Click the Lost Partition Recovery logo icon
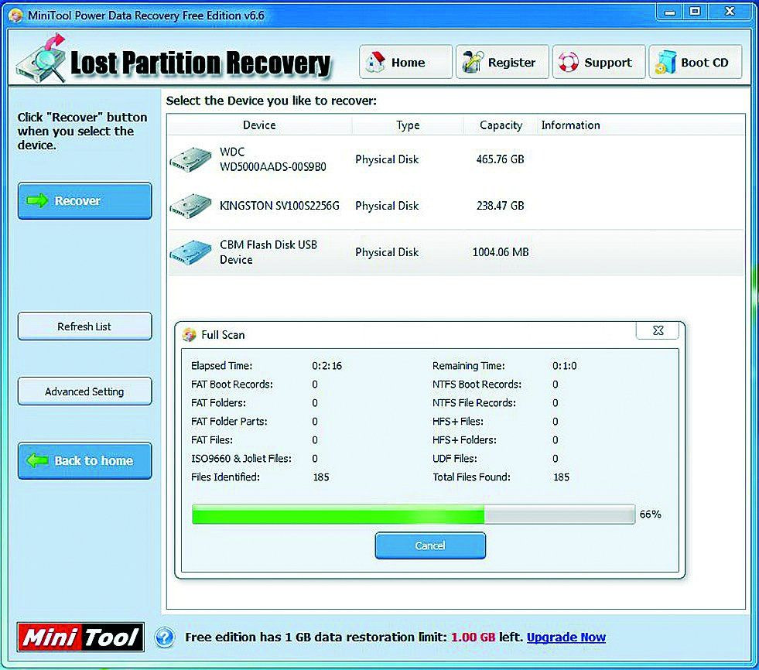Screen dimensions: 759x670 (x=41, y=57)
